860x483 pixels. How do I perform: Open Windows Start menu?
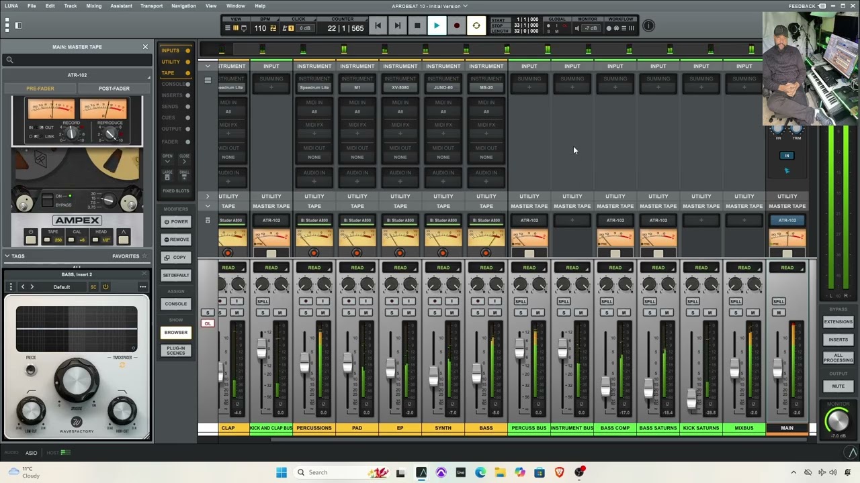[x=282, y=472]
